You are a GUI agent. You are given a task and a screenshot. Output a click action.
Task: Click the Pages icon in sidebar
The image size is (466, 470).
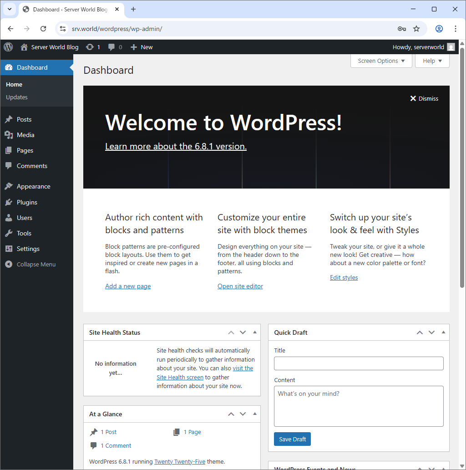coord(9,150)
